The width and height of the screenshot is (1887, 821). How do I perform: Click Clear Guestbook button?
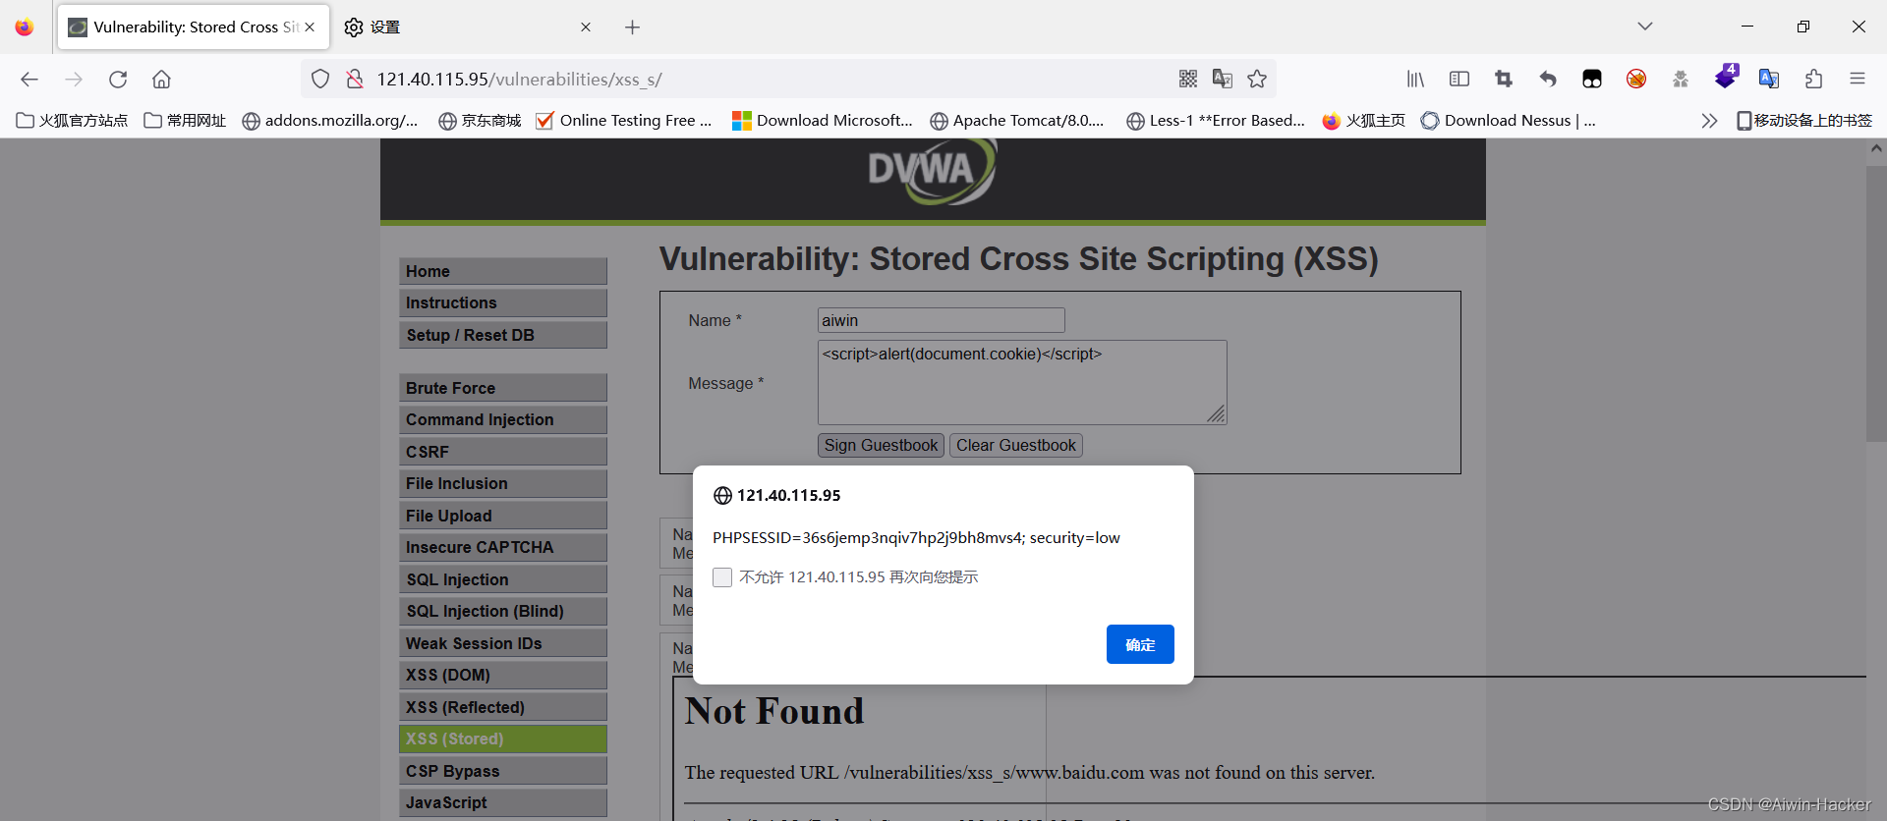point(1016,446)
